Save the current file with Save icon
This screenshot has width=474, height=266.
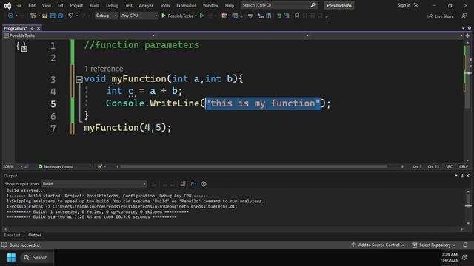pos(53,16)
